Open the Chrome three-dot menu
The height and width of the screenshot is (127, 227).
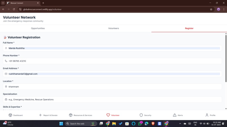pos(224,9)
